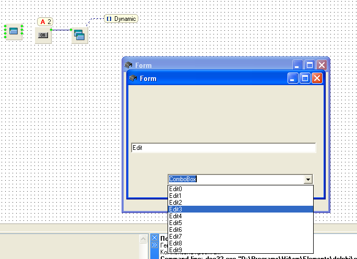Click the outer Form title bar icon
Image resolution: width=357 pixels, height=259 pixels.
[129, 65]
